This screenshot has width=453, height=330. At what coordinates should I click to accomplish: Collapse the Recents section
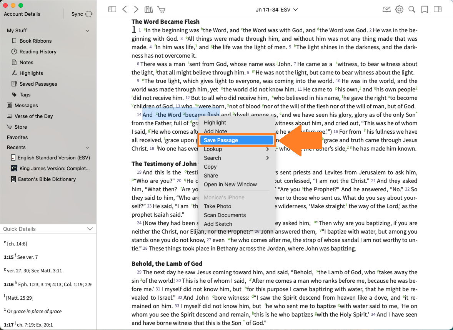(x=88, y=148)
